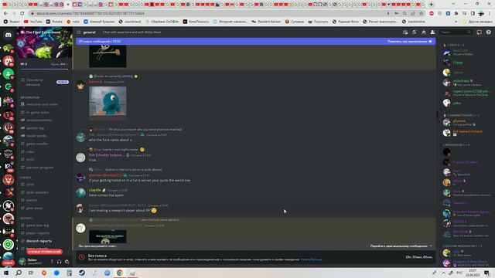Open the partner-program channel

point(39,168)
